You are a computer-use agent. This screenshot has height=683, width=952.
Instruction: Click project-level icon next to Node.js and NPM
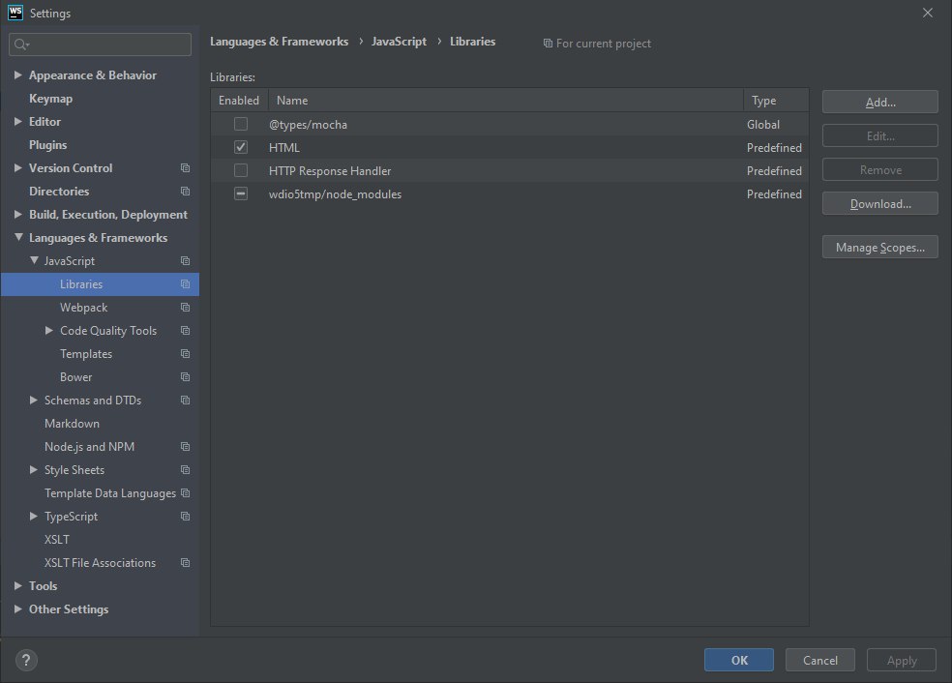(185, 447)
